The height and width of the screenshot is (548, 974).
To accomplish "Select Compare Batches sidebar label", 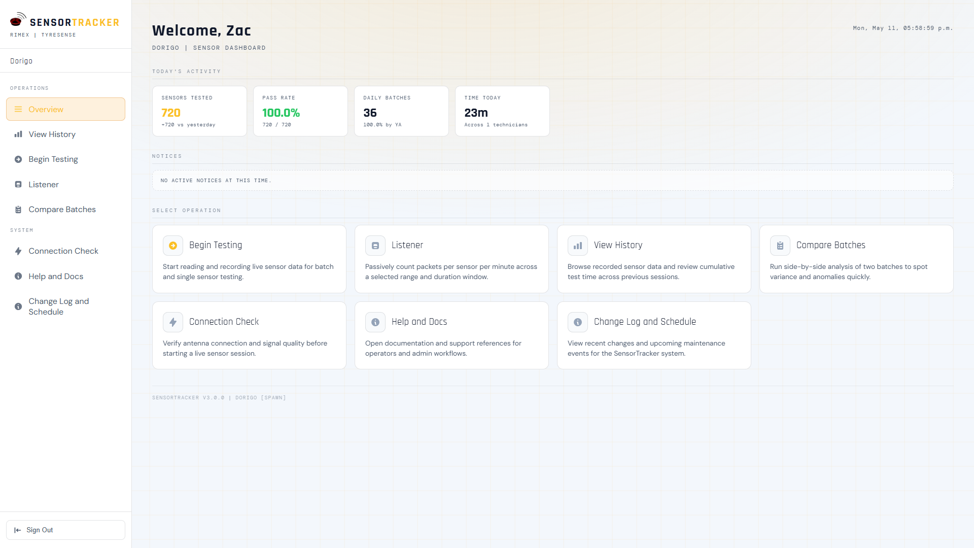I will 62,210.
